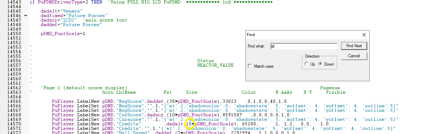
Task: Click the REACTOR_VALUE comment text
Action: pos(215,65)
